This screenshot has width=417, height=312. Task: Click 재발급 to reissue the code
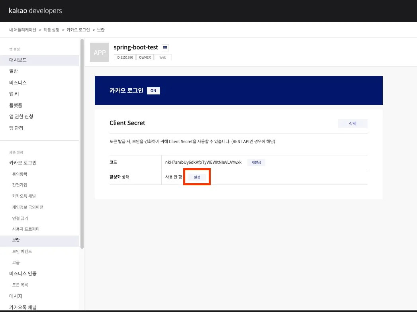click(256, 163)
